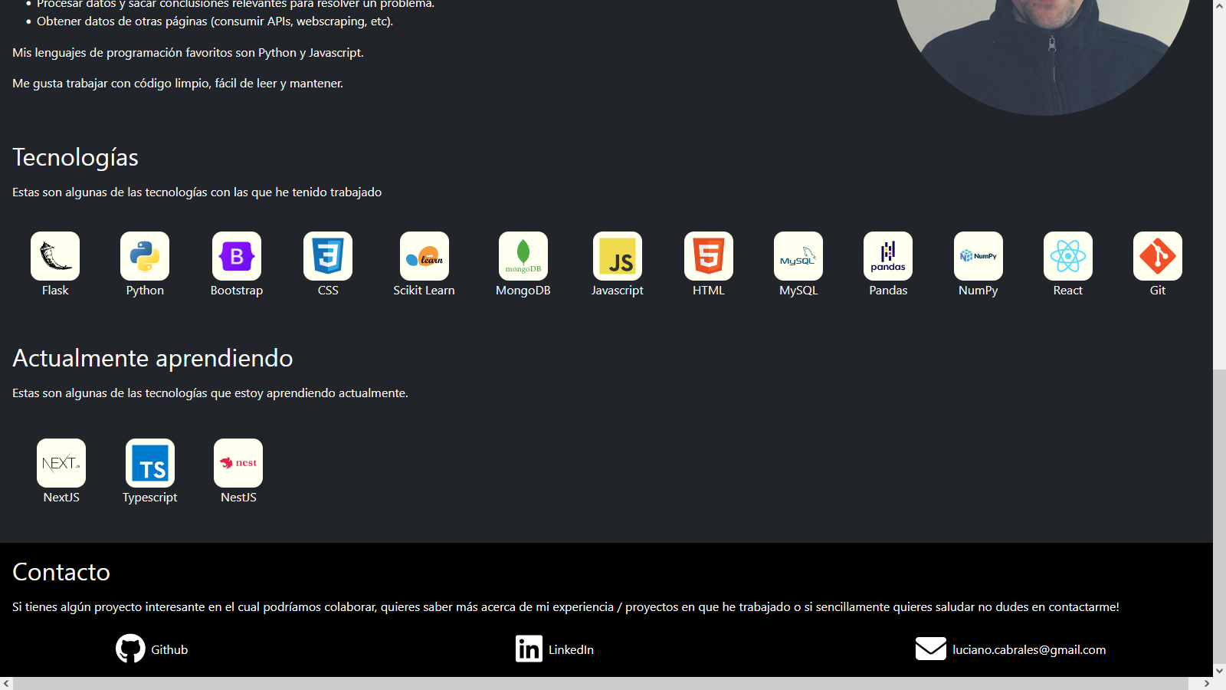Screen dimensions: 1226x690
Task: Click 'estoy aprendiendo actualmente' description text
Action: point(210,393)
